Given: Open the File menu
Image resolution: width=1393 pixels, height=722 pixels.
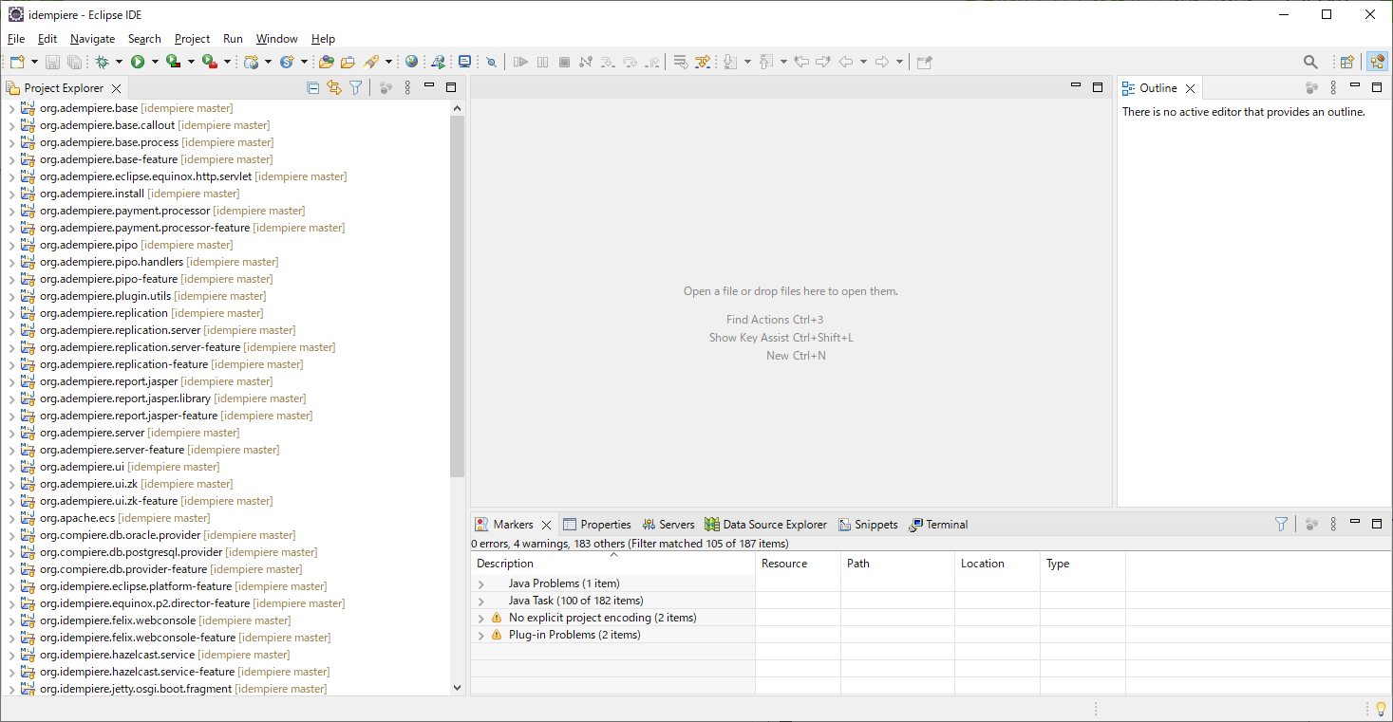Looking at the screenshot, I should 16,39.
